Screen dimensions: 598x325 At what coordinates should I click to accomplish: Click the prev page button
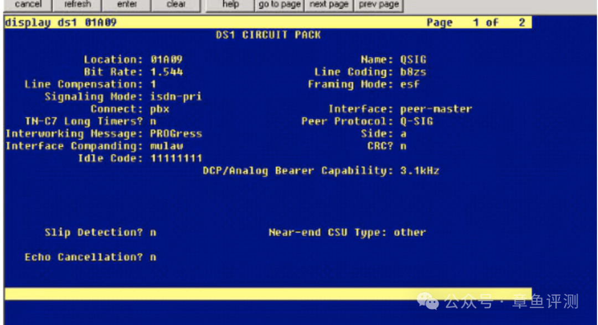tap(379, 5)
